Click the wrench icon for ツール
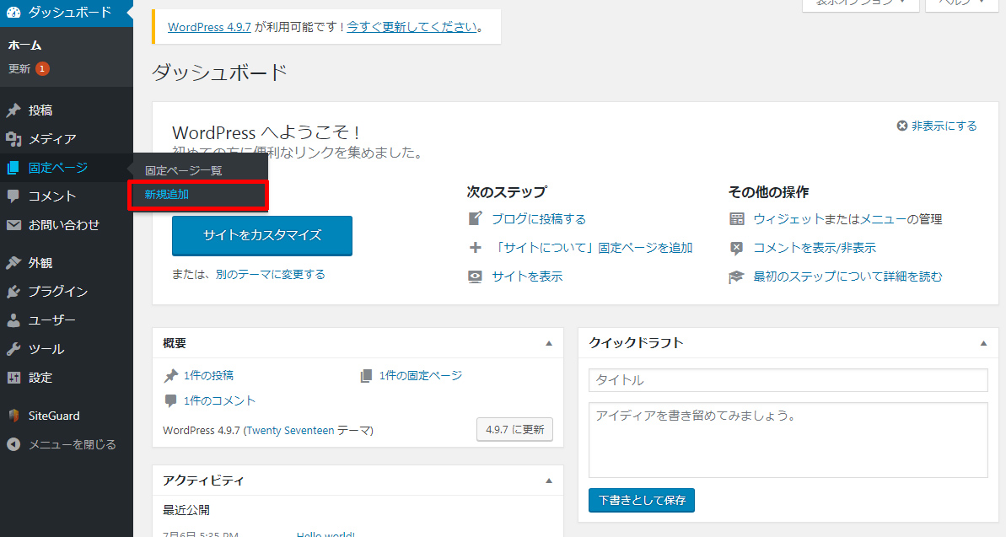 tap(13, 349)
